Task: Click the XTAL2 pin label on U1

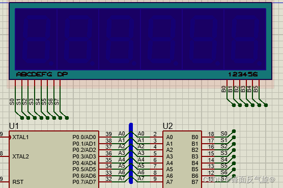Action: point(20,156)
